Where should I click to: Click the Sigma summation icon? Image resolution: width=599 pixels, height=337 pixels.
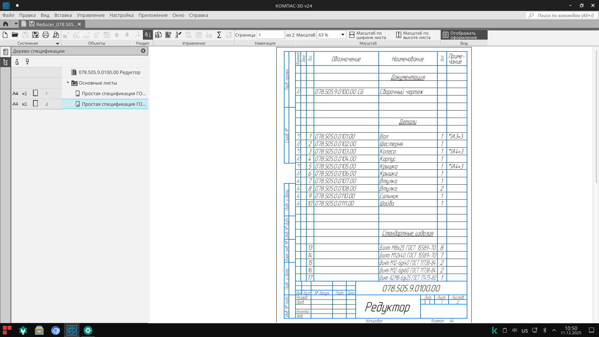pyautogui.click(x=219, y=35)
